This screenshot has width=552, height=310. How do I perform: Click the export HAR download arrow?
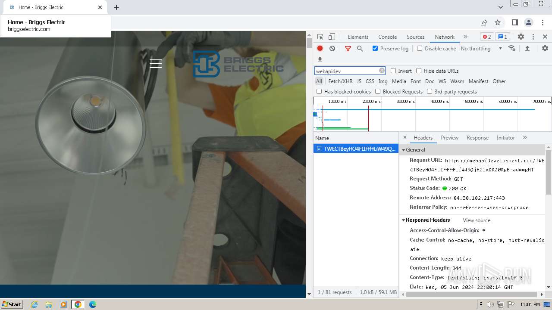point(320,59)
